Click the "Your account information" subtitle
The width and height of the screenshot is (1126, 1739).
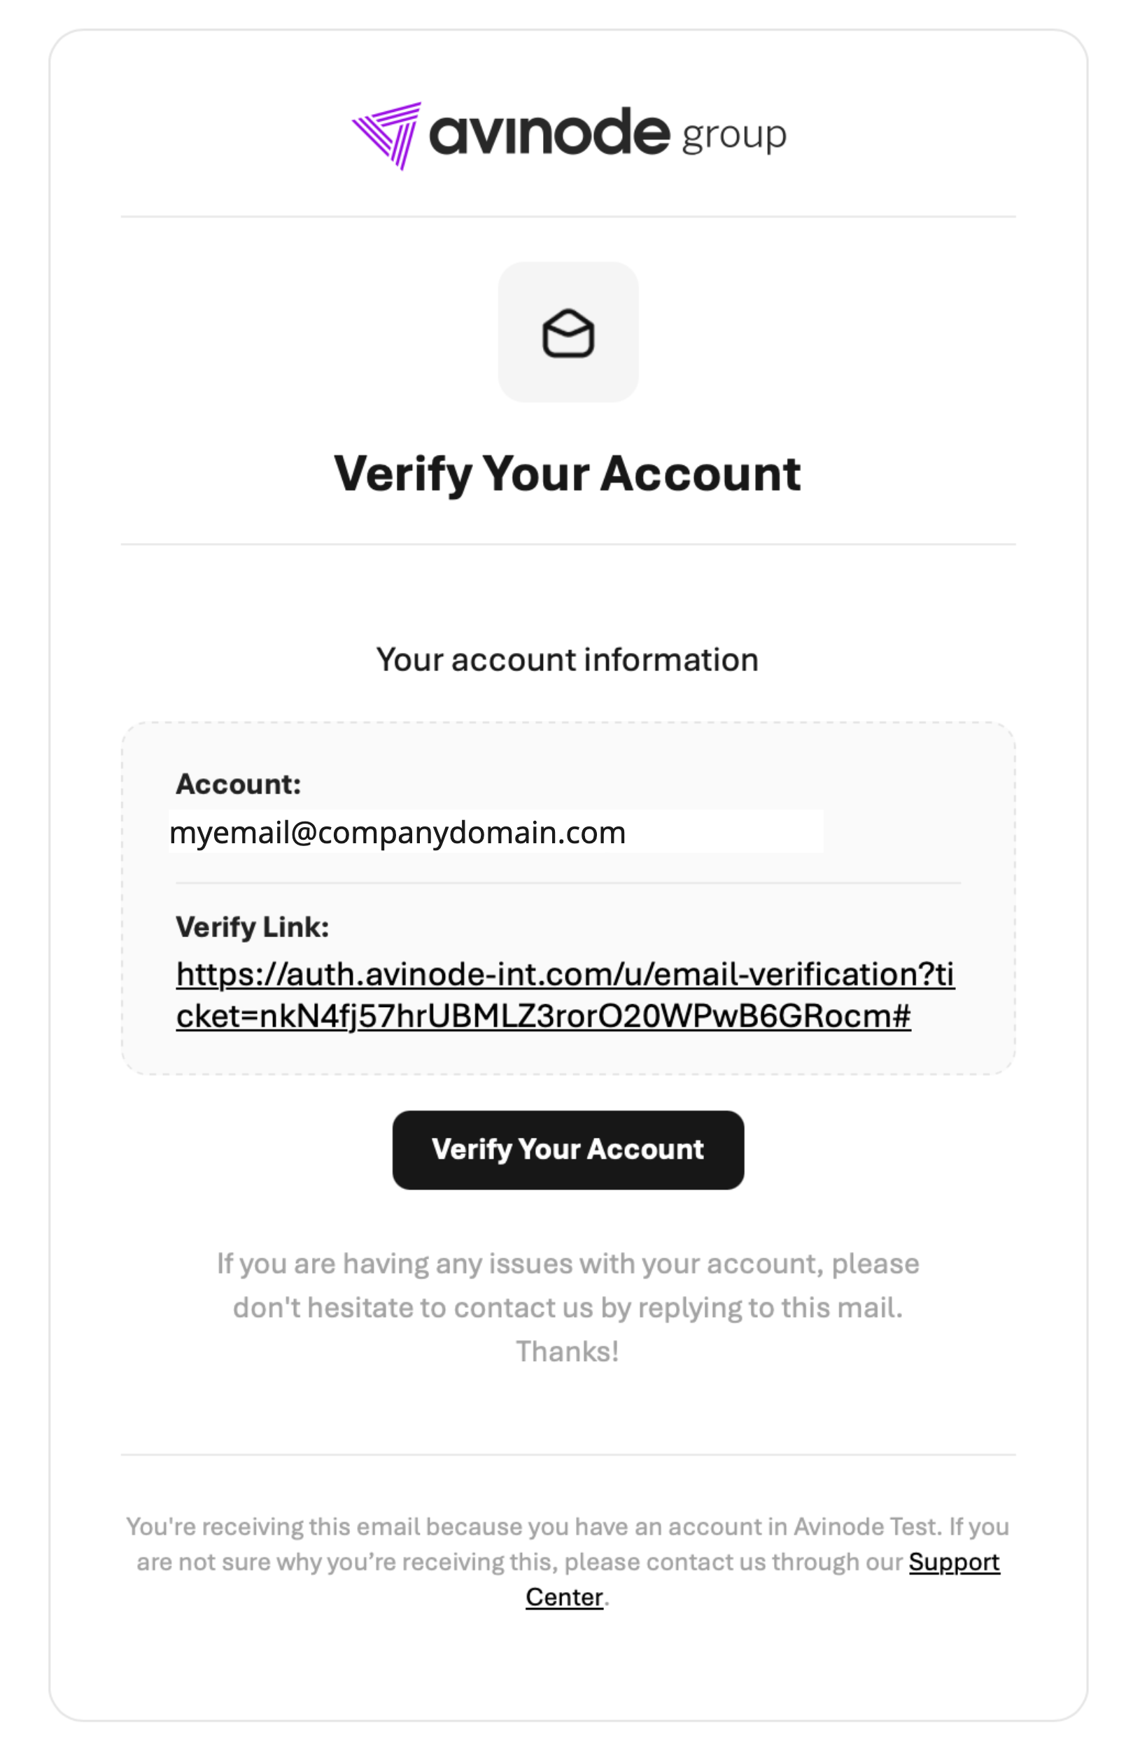coord(567,660)
